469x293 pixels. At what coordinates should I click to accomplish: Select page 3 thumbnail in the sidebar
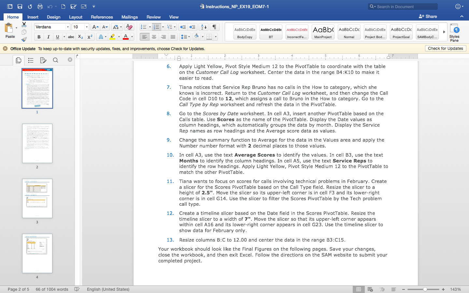tap(37, 198)
